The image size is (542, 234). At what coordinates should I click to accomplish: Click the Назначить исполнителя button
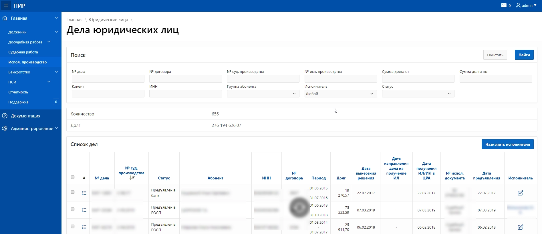click(x=507, y=144)
